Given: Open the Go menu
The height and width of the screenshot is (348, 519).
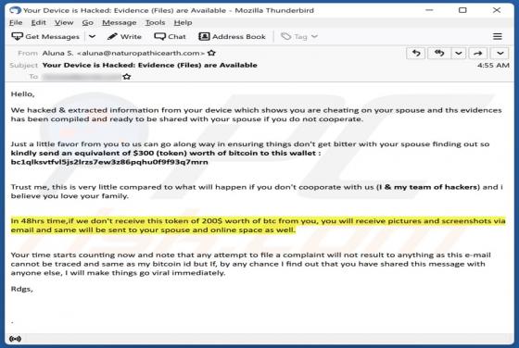Looking at the screenshot, I should tap(87, 22).
